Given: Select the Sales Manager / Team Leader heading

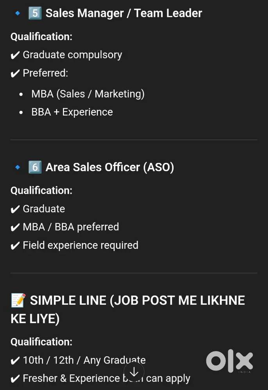Looking at the screenshot, I should 123,13.
